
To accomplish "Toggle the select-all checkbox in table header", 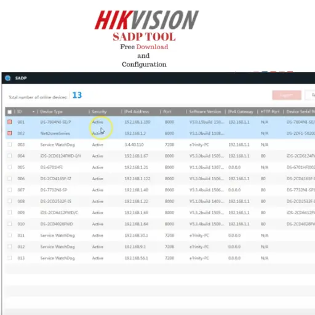I will click(x=9, y=112).
